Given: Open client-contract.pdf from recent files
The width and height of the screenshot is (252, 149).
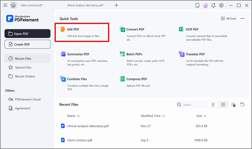Looking at the screenshot, I should click(x=80, y=140).
